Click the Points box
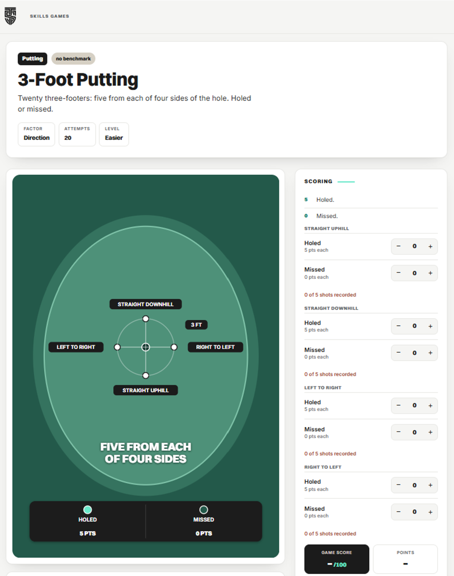This screenshot has height=576, width=454. (405, 559)
